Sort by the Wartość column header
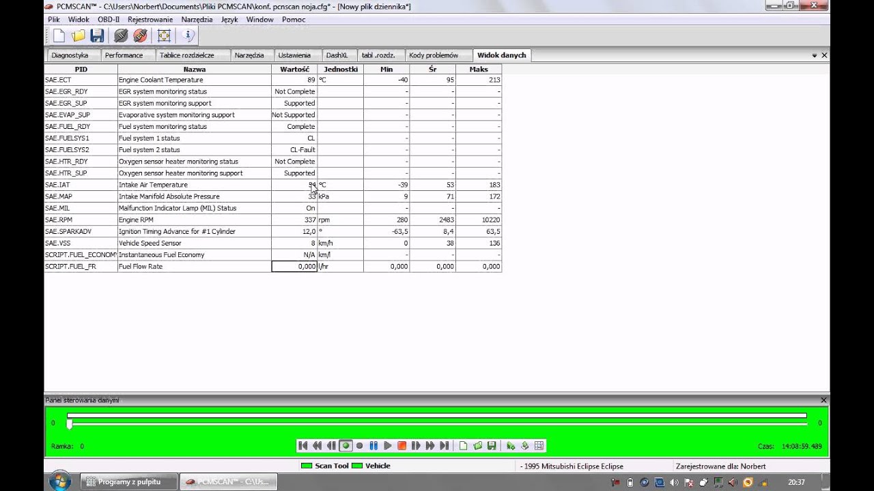 pyautogui.click(x=294, y=69)
